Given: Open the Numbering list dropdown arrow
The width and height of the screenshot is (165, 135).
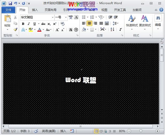Looking at the screenshot, I should 96,17.
